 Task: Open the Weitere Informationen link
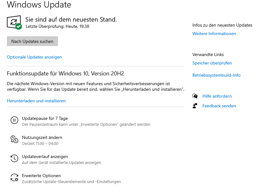point(214,33)
